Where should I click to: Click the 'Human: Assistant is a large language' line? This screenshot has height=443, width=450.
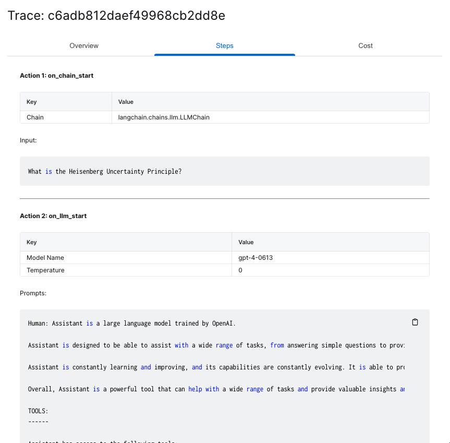tap(132, 324)
